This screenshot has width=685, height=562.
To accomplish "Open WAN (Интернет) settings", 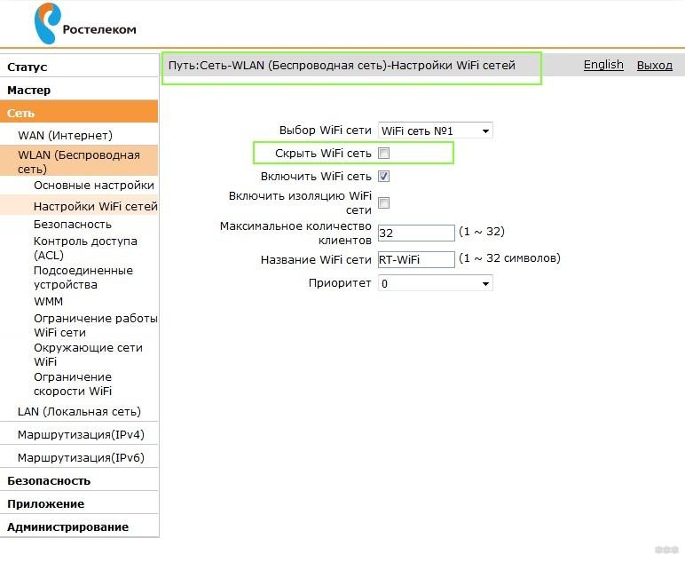I will click(65, 136).
